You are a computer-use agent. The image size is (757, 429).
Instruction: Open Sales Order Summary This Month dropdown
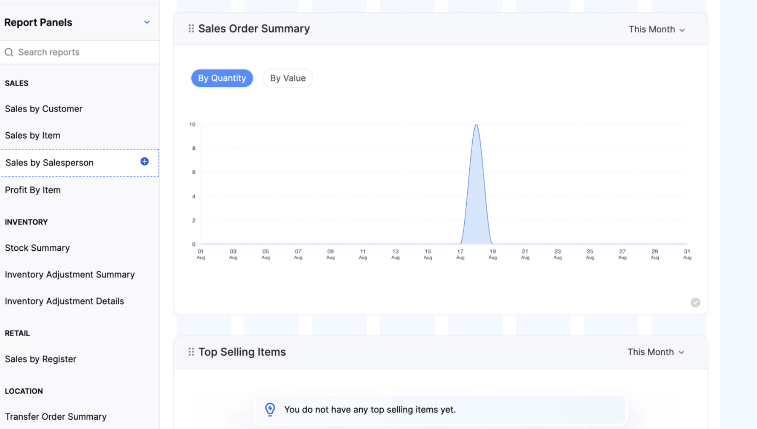click(657, 29)
